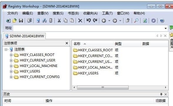The image size is (173, 106).
Task: Open the back history dropdown arrow
Action: [x=109, y=21]
